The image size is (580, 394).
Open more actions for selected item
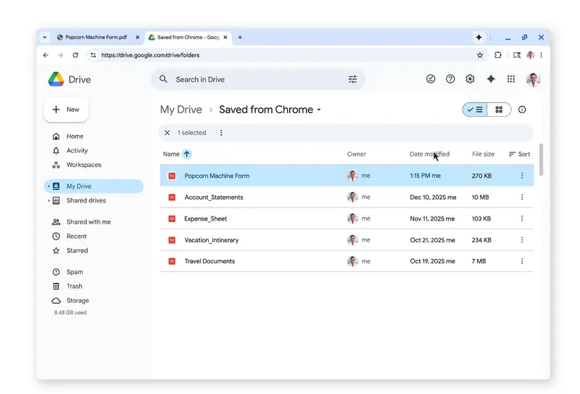pos(221,133)
